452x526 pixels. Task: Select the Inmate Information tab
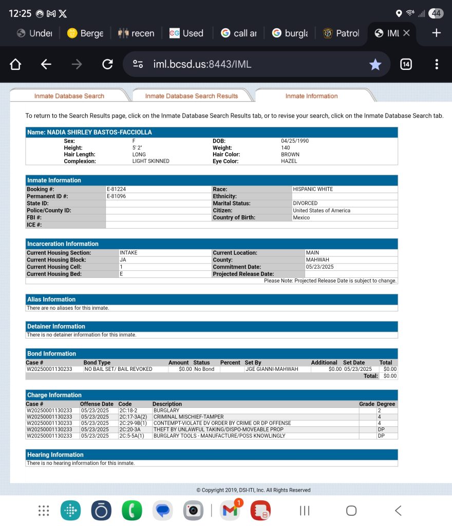(x=311, y=96)
